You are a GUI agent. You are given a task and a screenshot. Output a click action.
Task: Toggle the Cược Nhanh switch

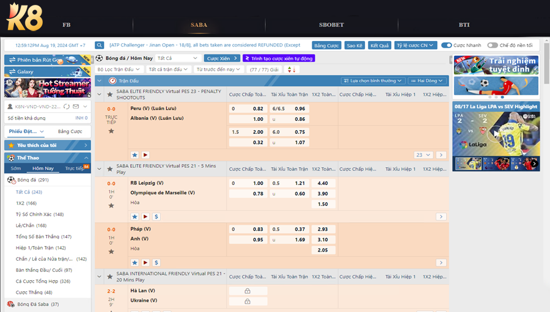[447, 45]
